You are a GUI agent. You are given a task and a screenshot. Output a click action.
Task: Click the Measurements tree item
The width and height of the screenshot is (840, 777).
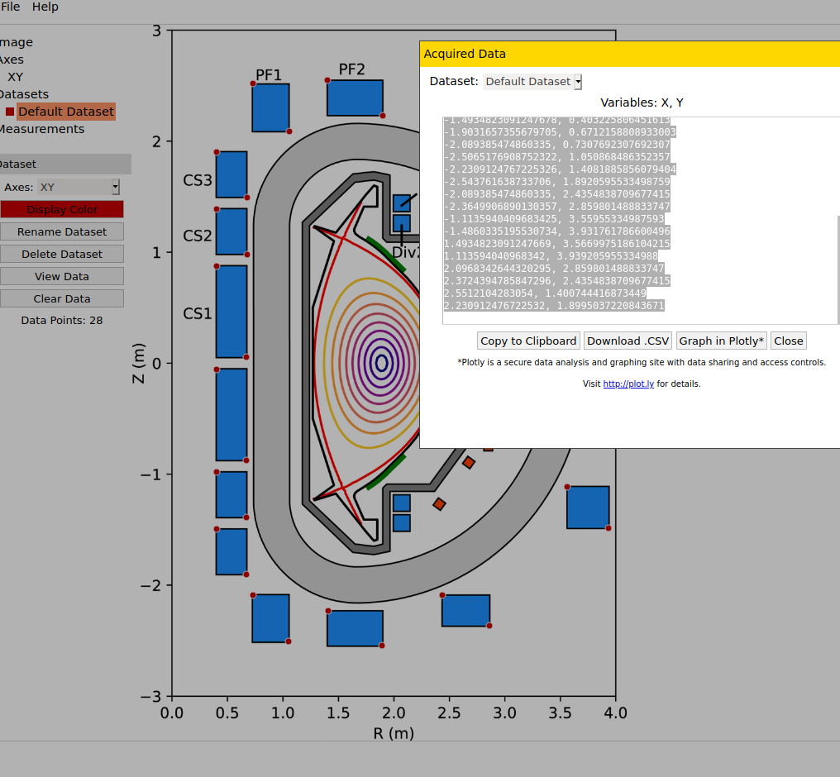42,129
